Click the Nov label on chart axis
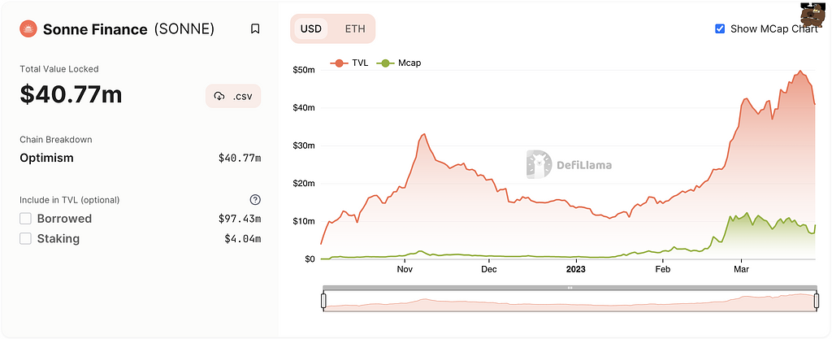832x339 pixels. pos(405,269)
